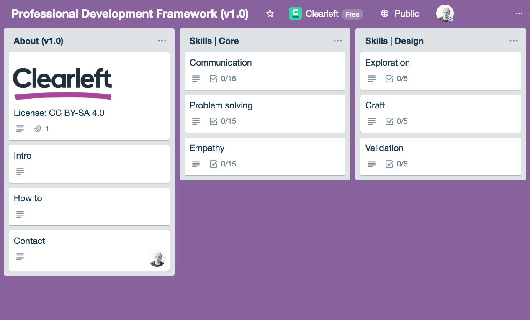Screen dimensions: 530x320
Task: Click member avatar on Contact card
Action: 157,258
